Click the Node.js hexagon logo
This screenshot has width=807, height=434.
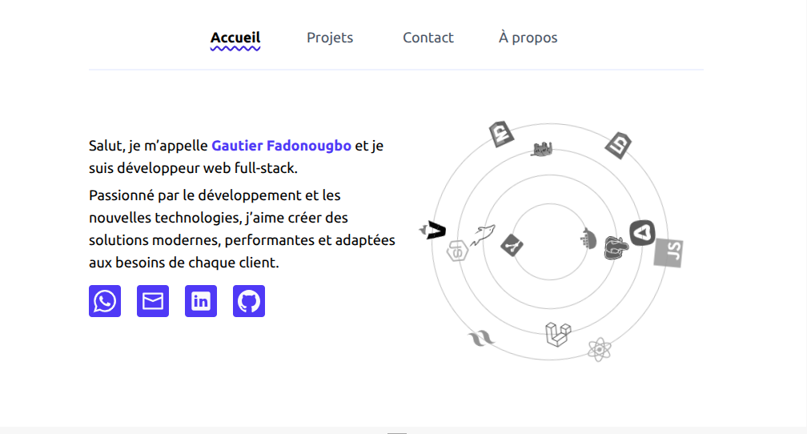pos(457,251)
